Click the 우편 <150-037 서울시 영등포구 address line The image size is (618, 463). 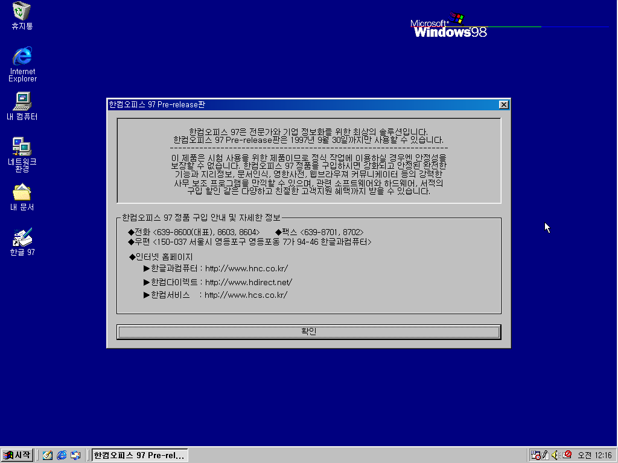coord(249,242)
